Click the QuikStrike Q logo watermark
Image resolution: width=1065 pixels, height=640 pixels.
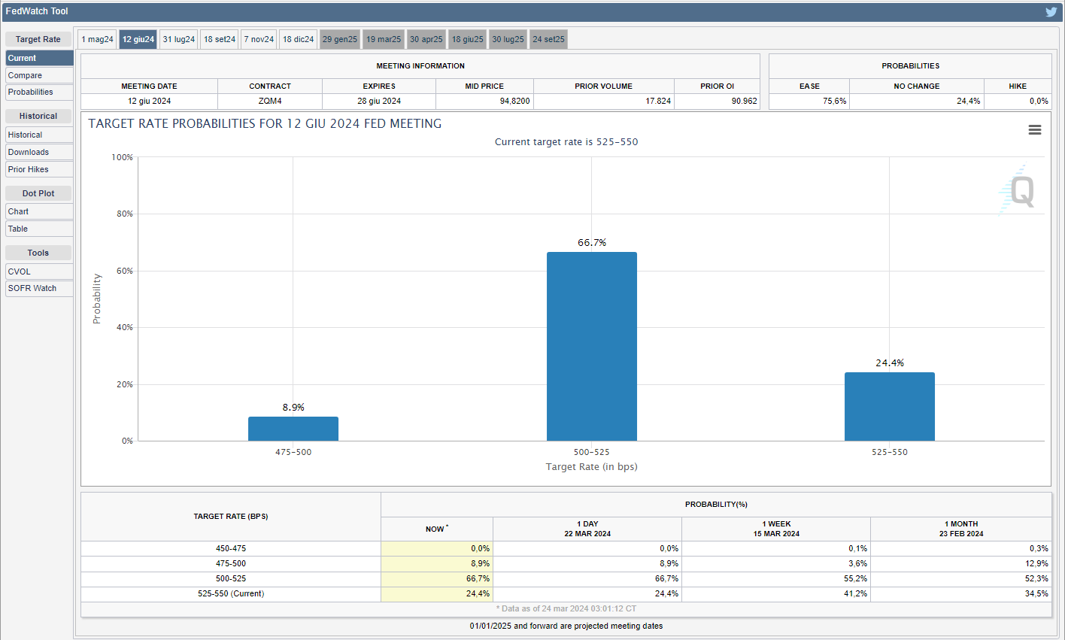pyautogui.click(x=1020, y=191)
